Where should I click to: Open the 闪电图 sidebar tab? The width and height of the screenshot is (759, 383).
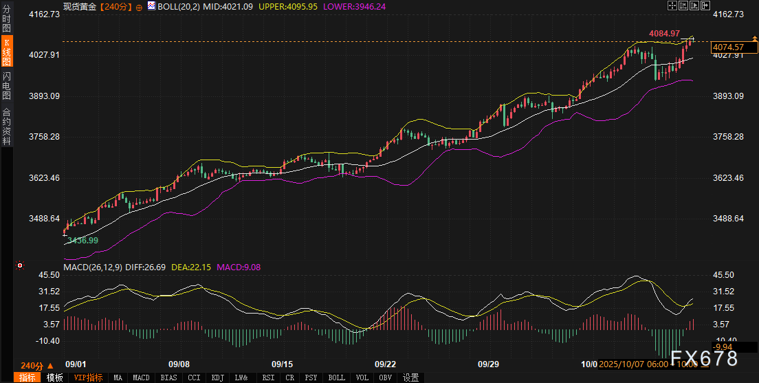click(6, 86)
